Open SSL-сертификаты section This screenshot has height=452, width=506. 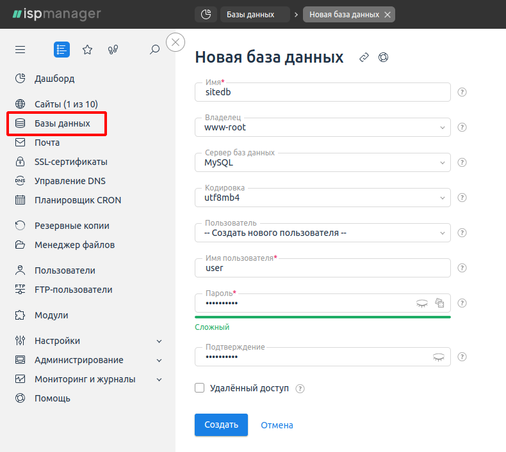(x=71, y=162)
